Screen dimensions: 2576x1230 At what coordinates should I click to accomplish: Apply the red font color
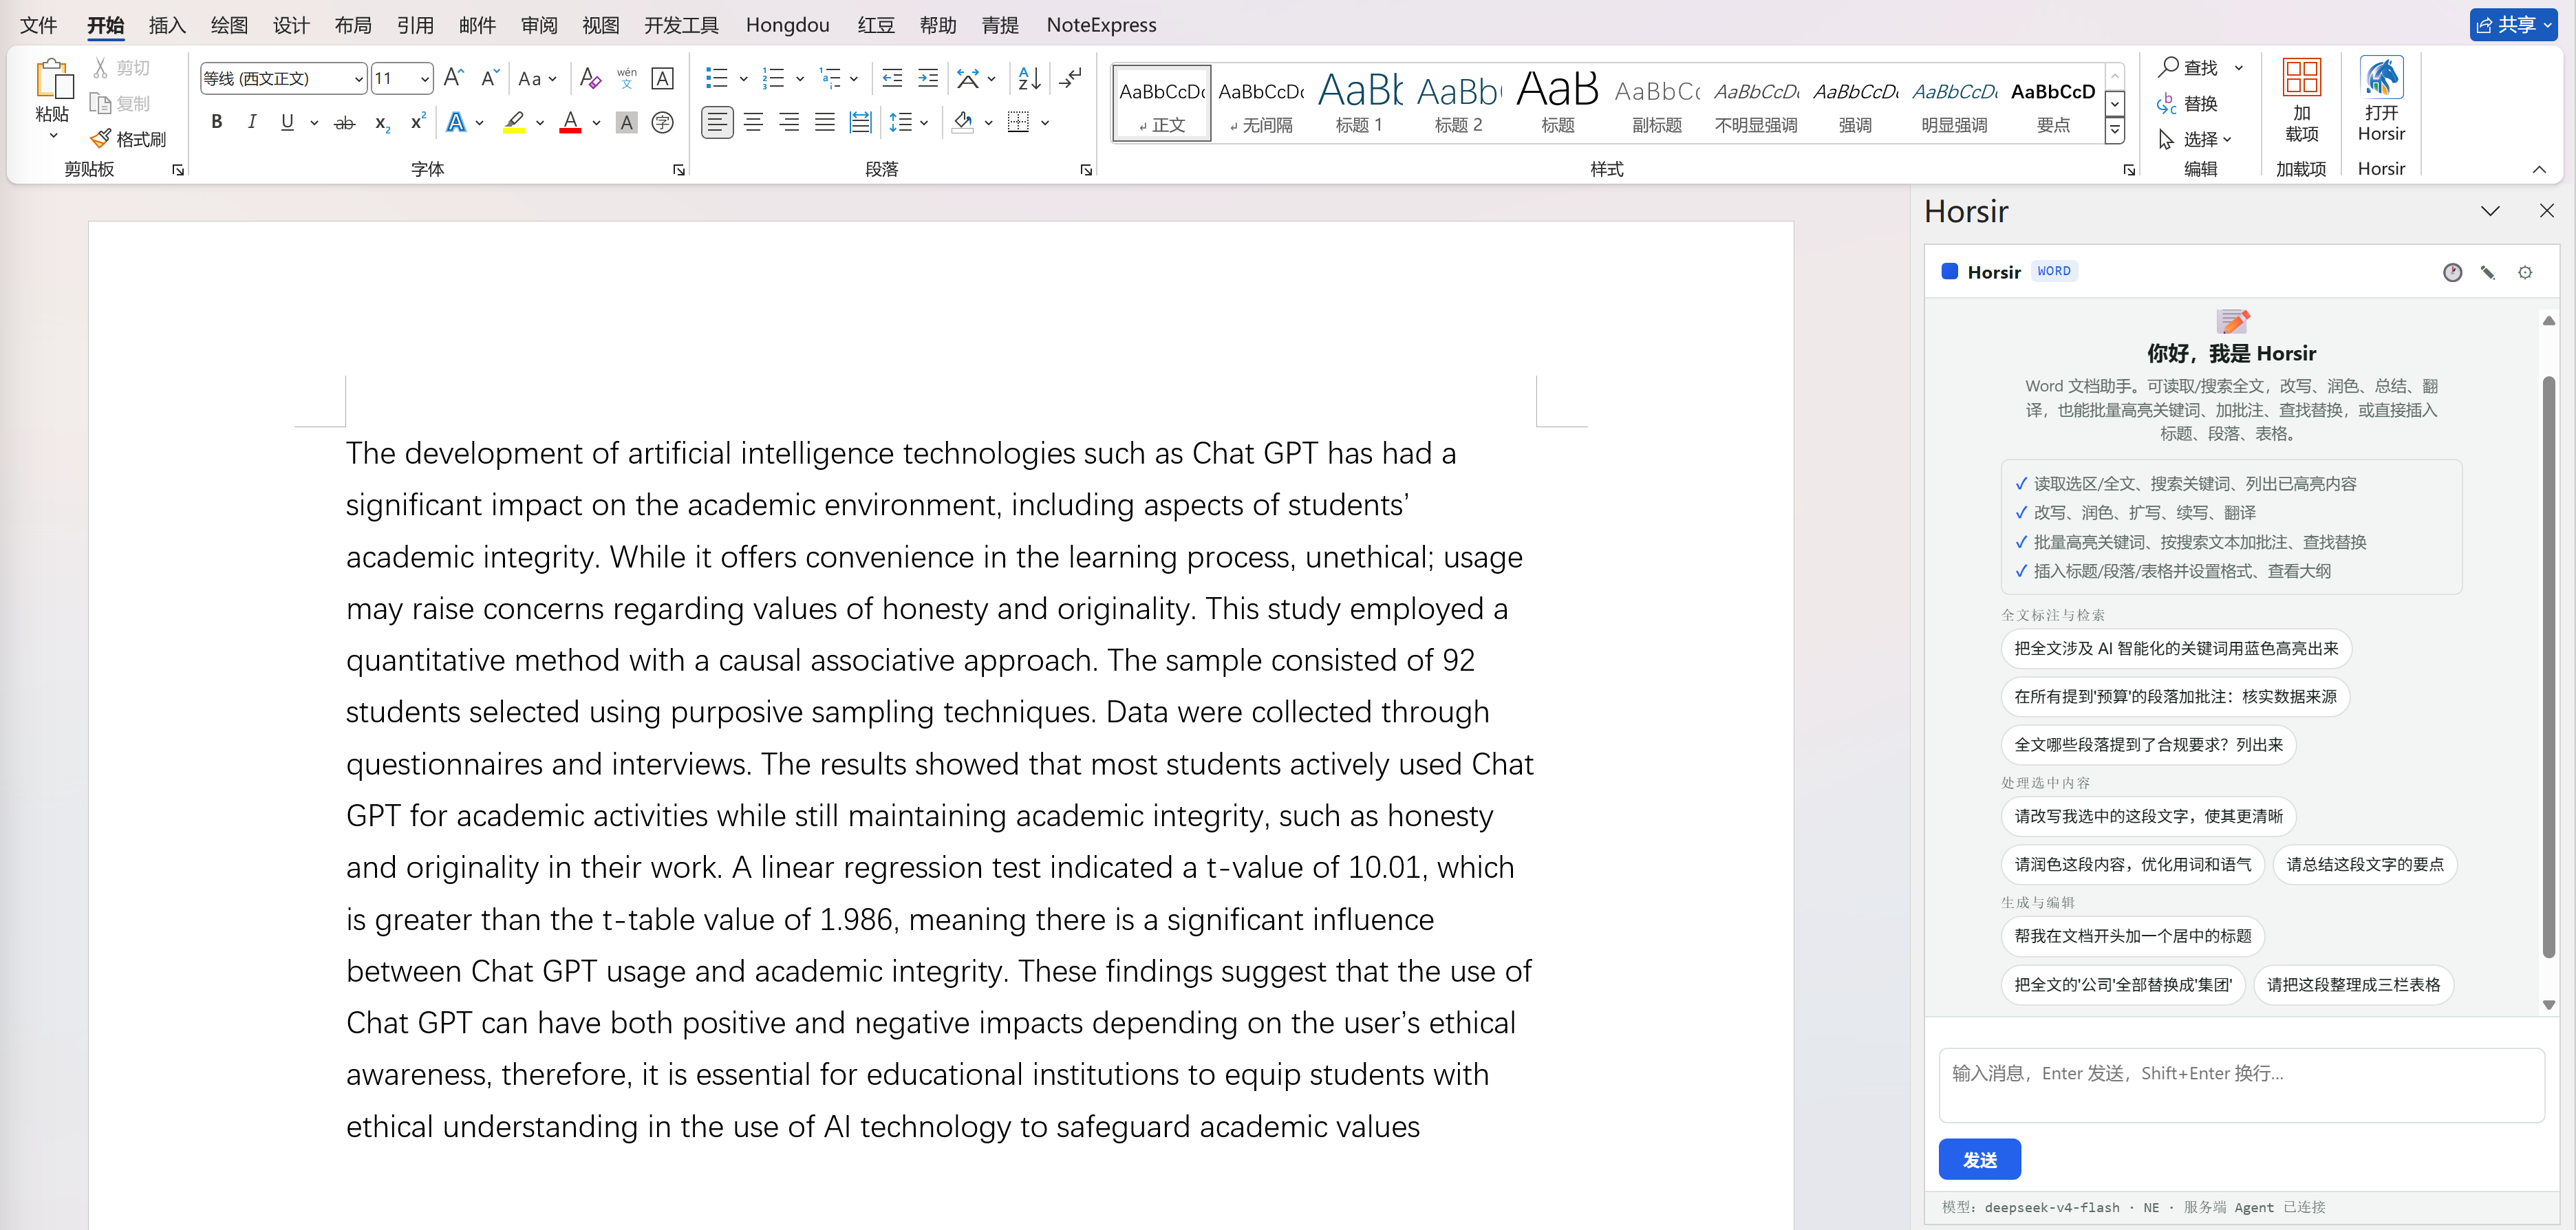pyautogui.click(x=570, y=122)
